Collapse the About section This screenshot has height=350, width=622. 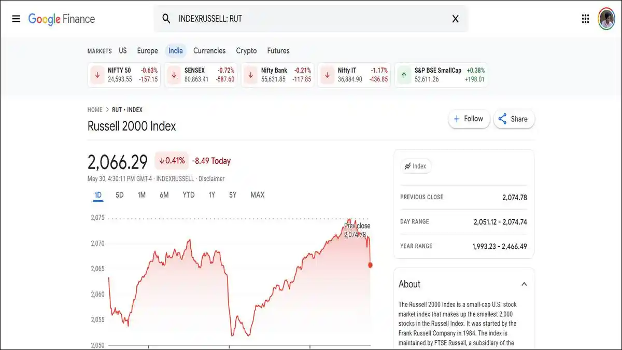tap(524, 284)
